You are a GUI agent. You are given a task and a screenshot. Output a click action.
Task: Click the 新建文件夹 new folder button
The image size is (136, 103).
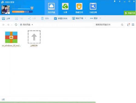pyautogui.click(x=60, y=18)
